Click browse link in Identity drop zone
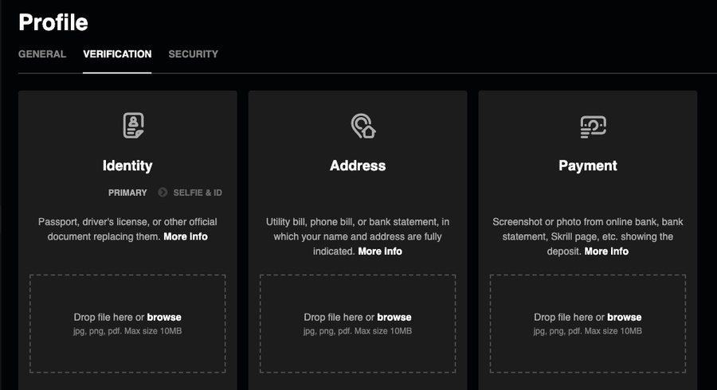717x390 pixels. pos(164,317)
